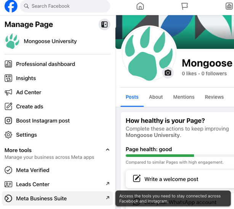Open the Pages flag icon
Viewport: 234px width, 209px height.
184,6
